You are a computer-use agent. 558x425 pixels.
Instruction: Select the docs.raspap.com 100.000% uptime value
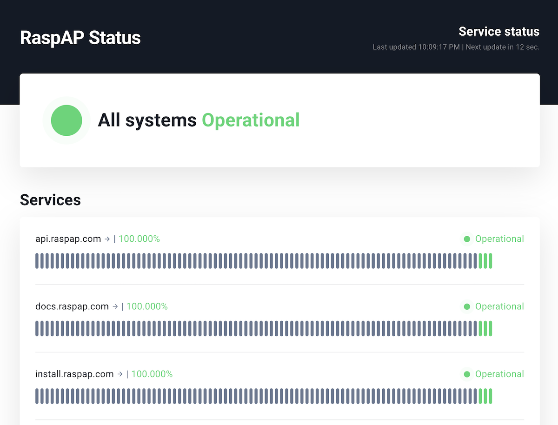pyautogui.click(x=147, y=306)
